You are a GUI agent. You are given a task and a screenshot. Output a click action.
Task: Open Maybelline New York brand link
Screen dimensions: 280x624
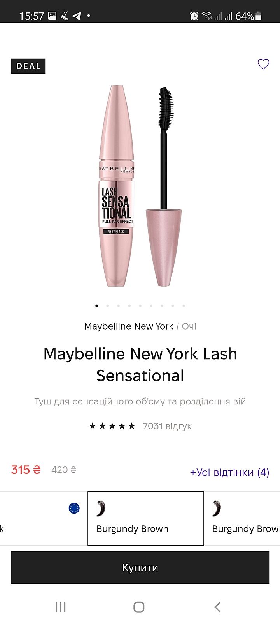click(129, 326)
